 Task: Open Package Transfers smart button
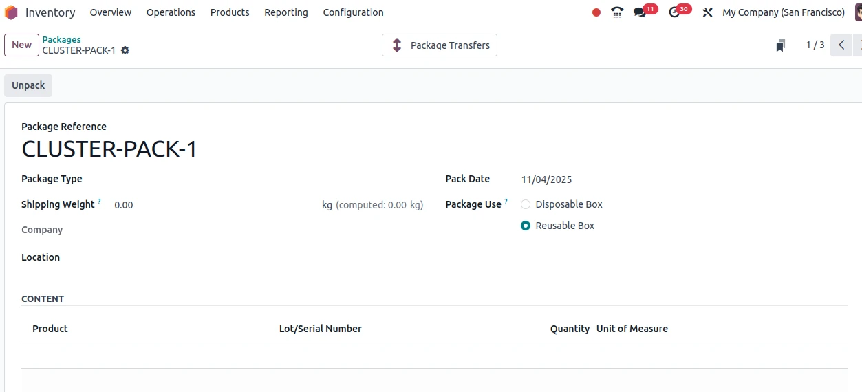coord(440,45)
